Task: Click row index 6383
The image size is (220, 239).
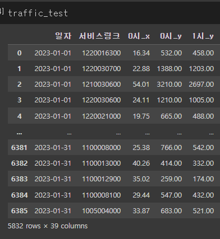Action: [19, 179]
